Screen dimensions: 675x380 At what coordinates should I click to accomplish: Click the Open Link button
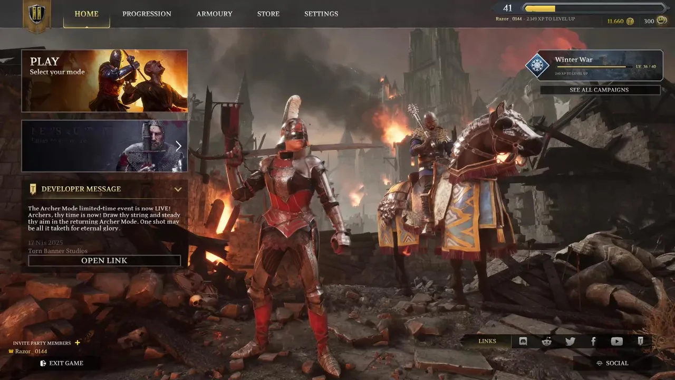(x=104, y=261)
